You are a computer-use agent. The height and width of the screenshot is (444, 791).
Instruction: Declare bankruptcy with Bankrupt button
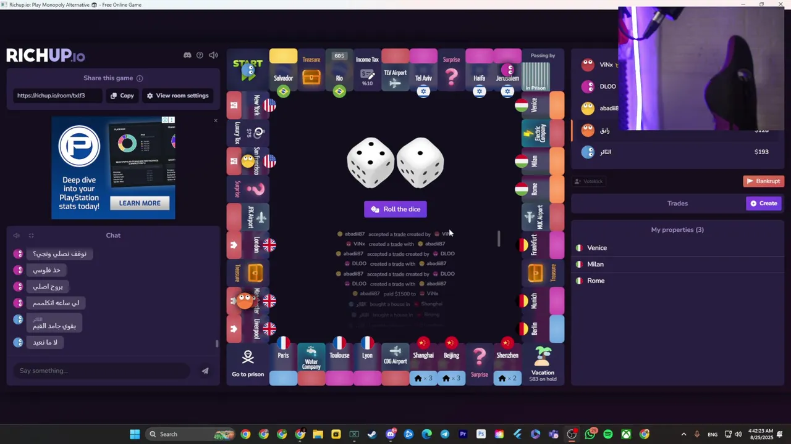pos(763,181)
